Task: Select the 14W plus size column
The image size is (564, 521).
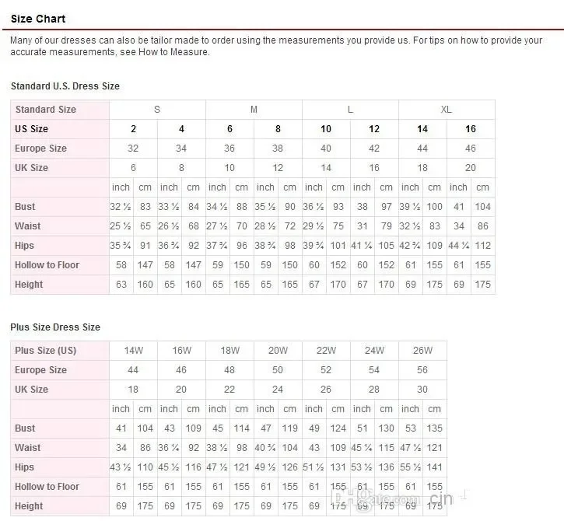Action: 133,351
